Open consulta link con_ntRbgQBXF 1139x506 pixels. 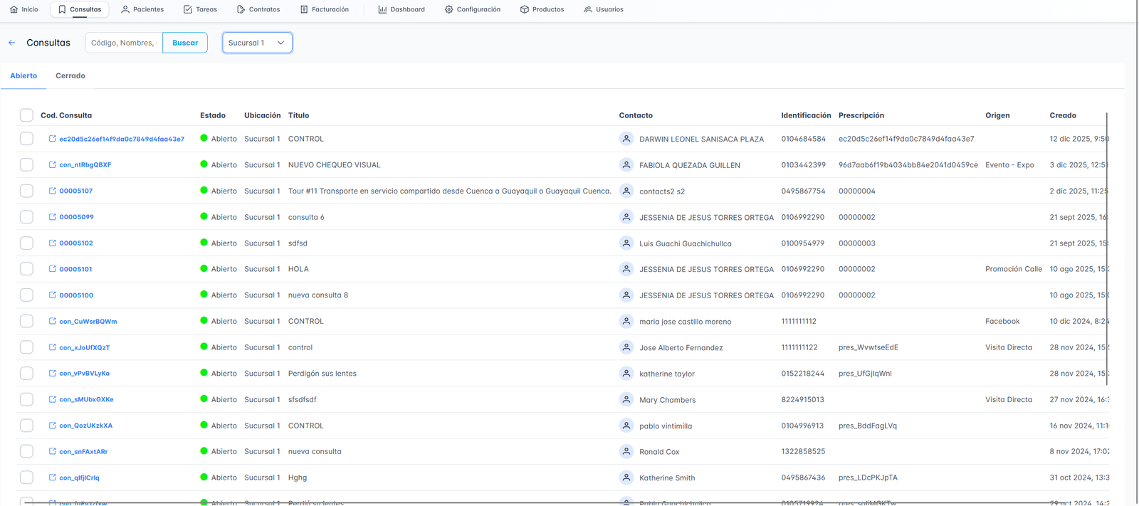pos(85,165)
